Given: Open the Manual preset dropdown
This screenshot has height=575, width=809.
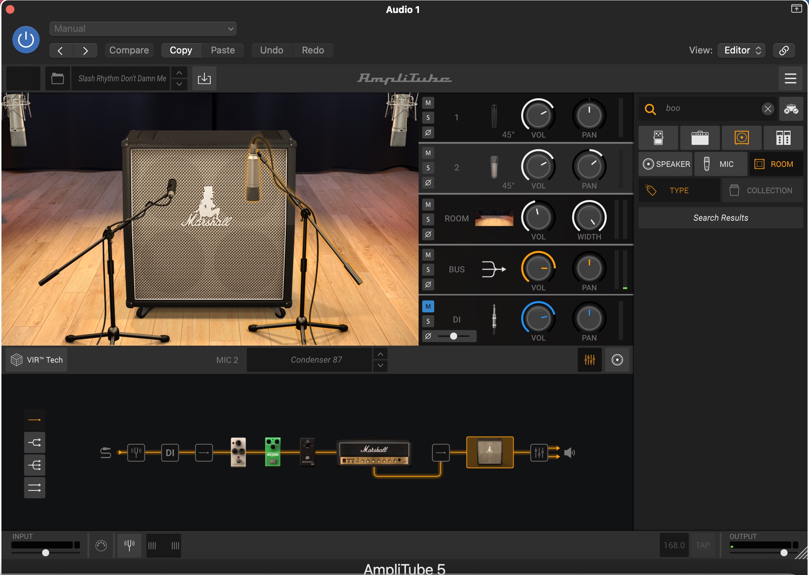Looking at the screenshot, I should pyautogui.click(x=143, y=29).
